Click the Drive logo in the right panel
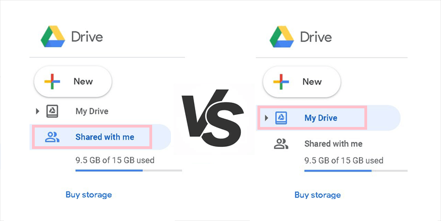 (x=282, y=37)
